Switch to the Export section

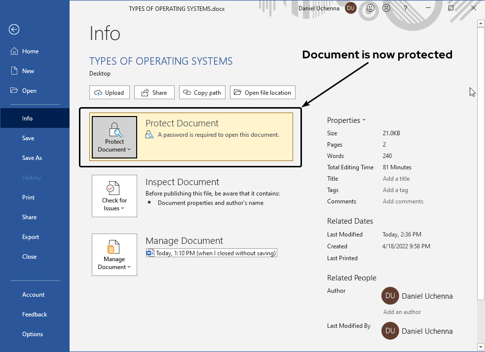pyautogui.click(x=30, y=236)
